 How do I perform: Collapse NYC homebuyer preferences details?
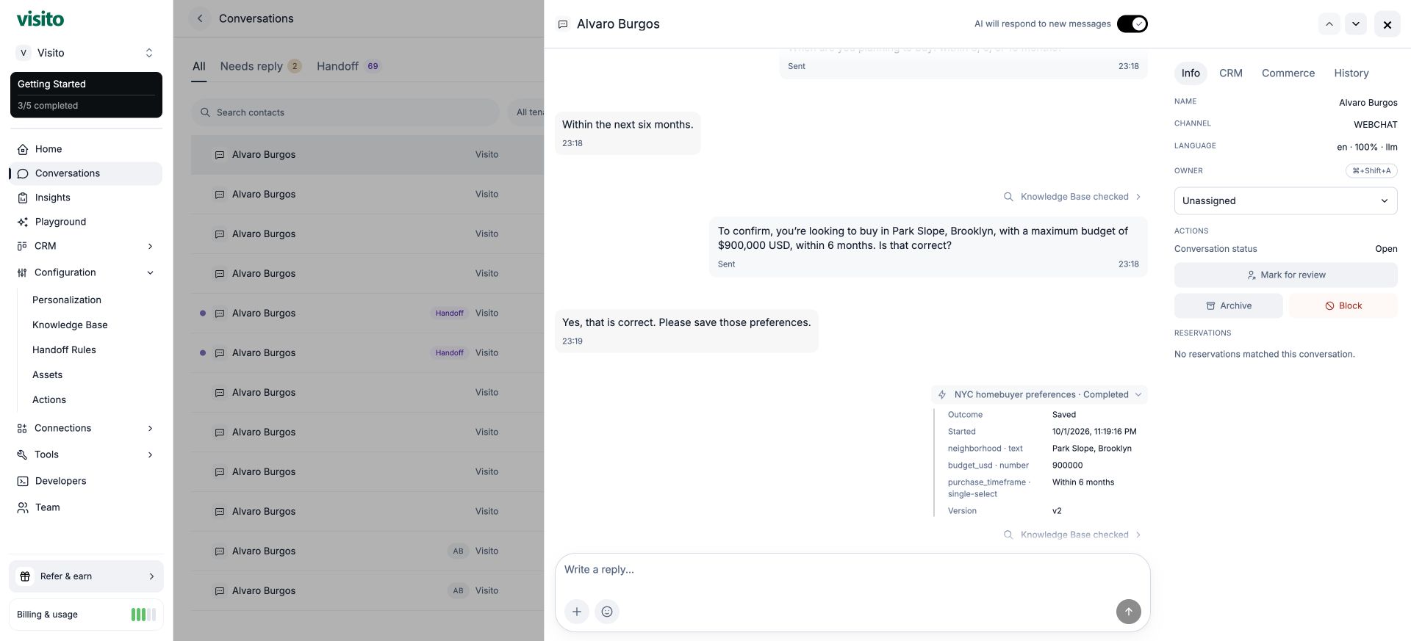tap(1039, 394)
